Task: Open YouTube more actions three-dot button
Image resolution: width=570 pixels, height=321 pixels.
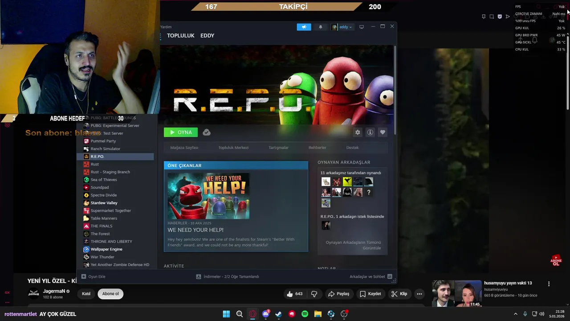Action: pos(419,294)
